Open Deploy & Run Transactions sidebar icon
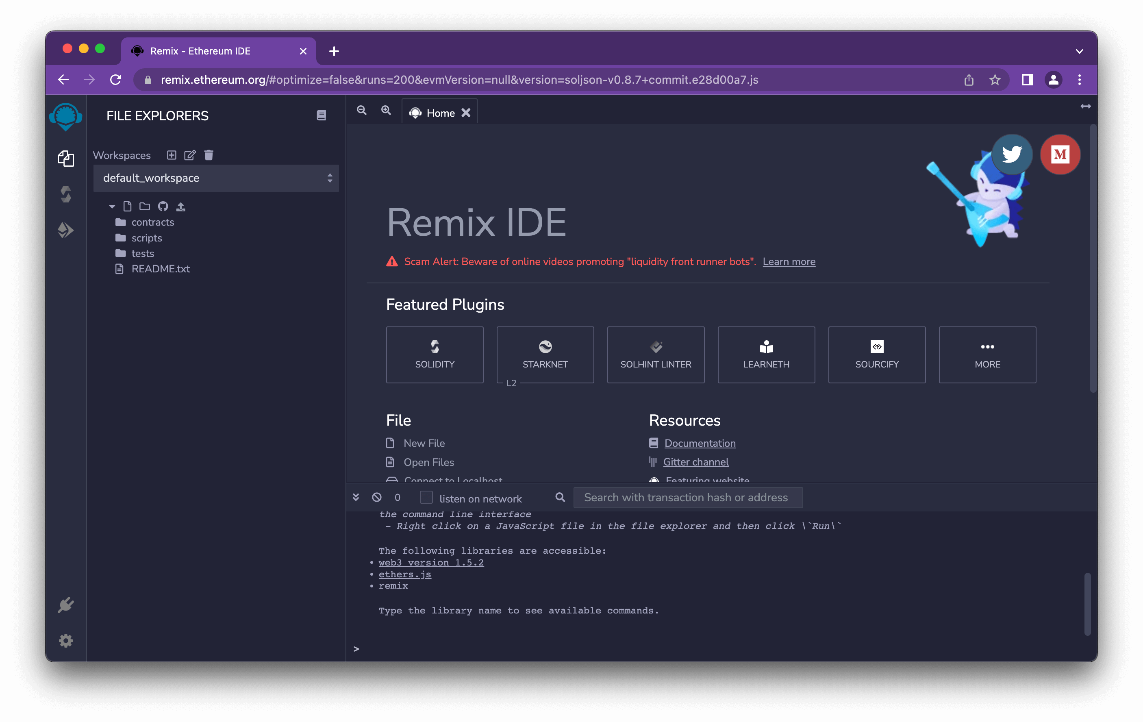Image resolution: width=1143 pixels, height=722 pixels. [65, 230]
